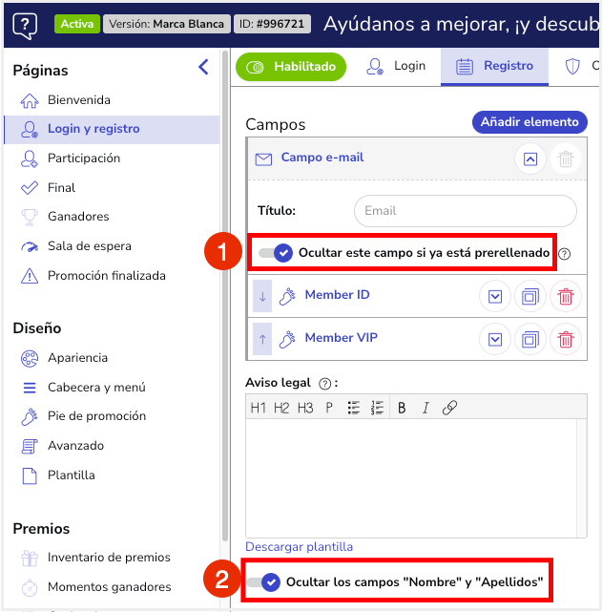
Task: Click the Versión: Marca Blanca badge
Action: (x=167, y=24)
